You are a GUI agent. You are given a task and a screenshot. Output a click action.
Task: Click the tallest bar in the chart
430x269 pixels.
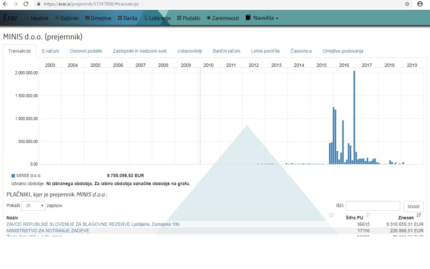354,118
